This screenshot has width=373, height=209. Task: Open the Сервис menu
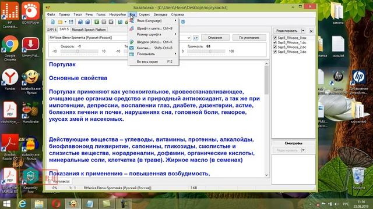144,15
